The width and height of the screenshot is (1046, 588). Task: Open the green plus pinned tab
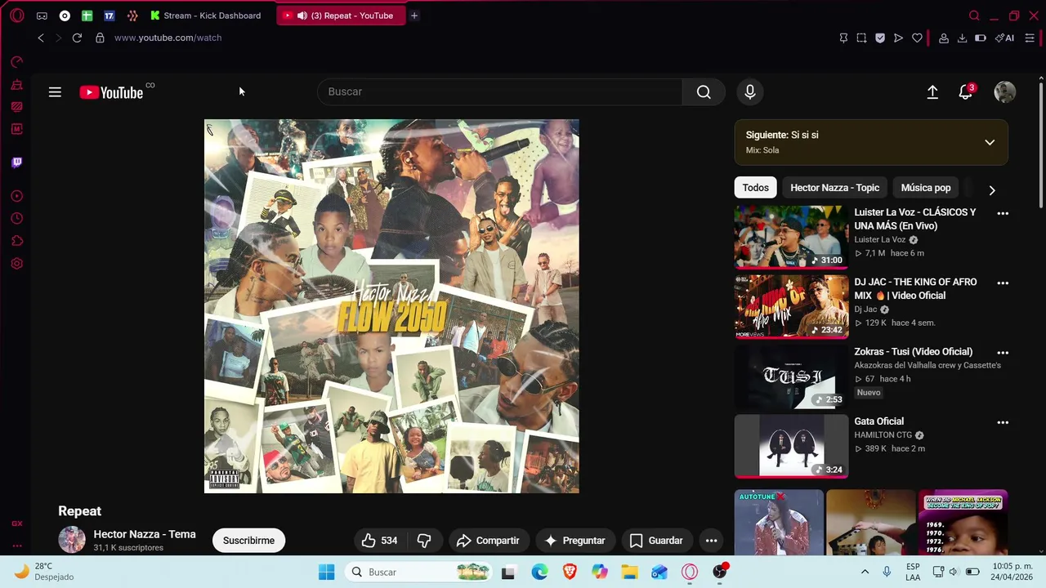coord(87,16)
